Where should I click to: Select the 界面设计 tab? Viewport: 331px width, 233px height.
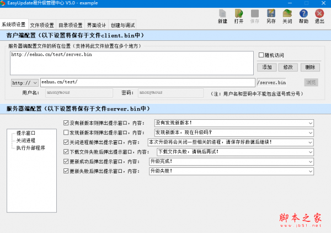point(97,25)
